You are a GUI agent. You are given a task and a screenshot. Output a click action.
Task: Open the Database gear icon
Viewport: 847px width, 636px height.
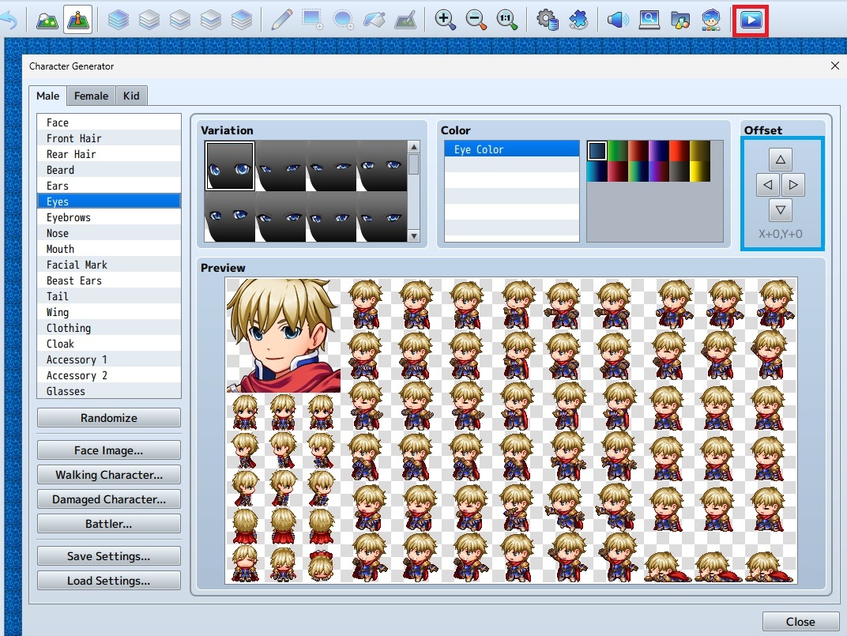[x=548, y=21]
